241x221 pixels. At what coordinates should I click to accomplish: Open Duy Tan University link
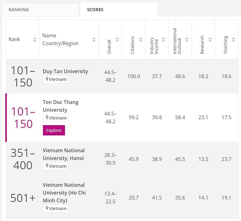(x=65, y=71)
